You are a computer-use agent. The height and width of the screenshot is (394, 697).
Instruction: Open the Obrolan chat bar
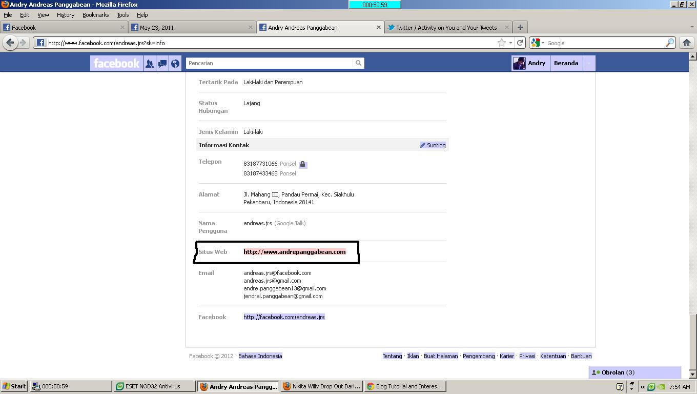[635, 372]
